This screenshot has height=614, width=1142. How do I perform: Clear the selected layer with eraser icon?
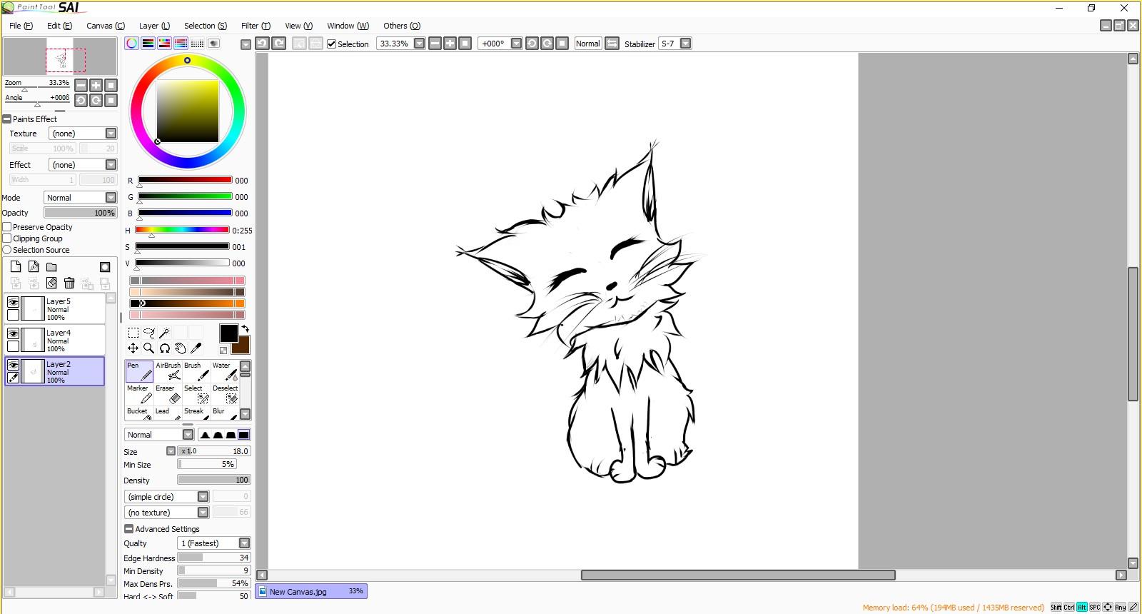point(51,283)
